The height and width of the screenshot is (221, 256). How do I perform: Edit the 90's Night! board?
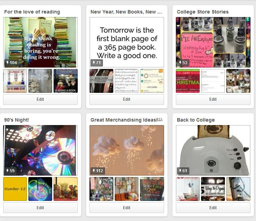[x=40, y=208]
